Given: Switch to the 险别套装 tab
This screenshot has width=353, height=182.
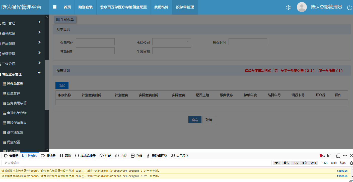Looking at the screenshot, I should (86, 7).
